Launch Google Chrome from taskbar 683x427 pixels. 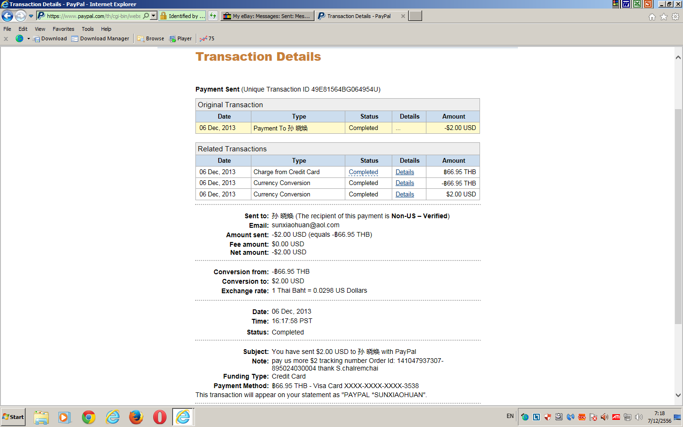89,417
